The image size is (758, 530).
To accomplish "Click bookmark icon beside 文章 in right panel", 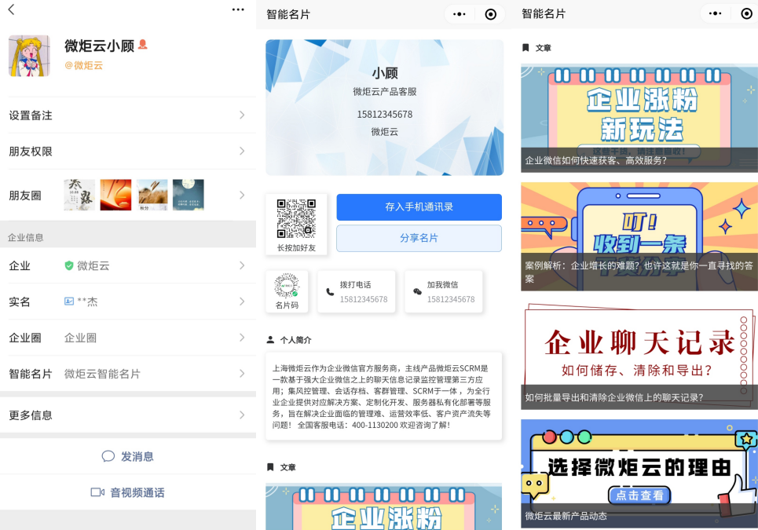I will tap(525, 47).
